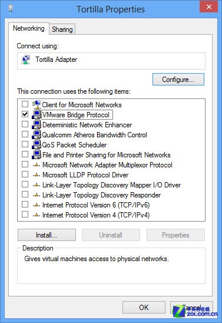Check the Qualcomm Atheros Bandwidth Control box
The image size is (222, 323).
pos(25,134)
